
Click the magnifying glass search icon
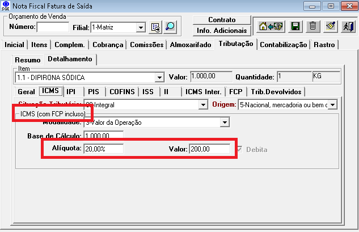pyautogui.click(x=170, y=27)
